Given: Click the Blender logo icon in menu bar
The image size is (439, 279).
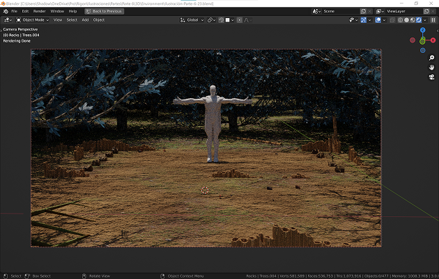Looking at the screenshot, I should point(6,11).
